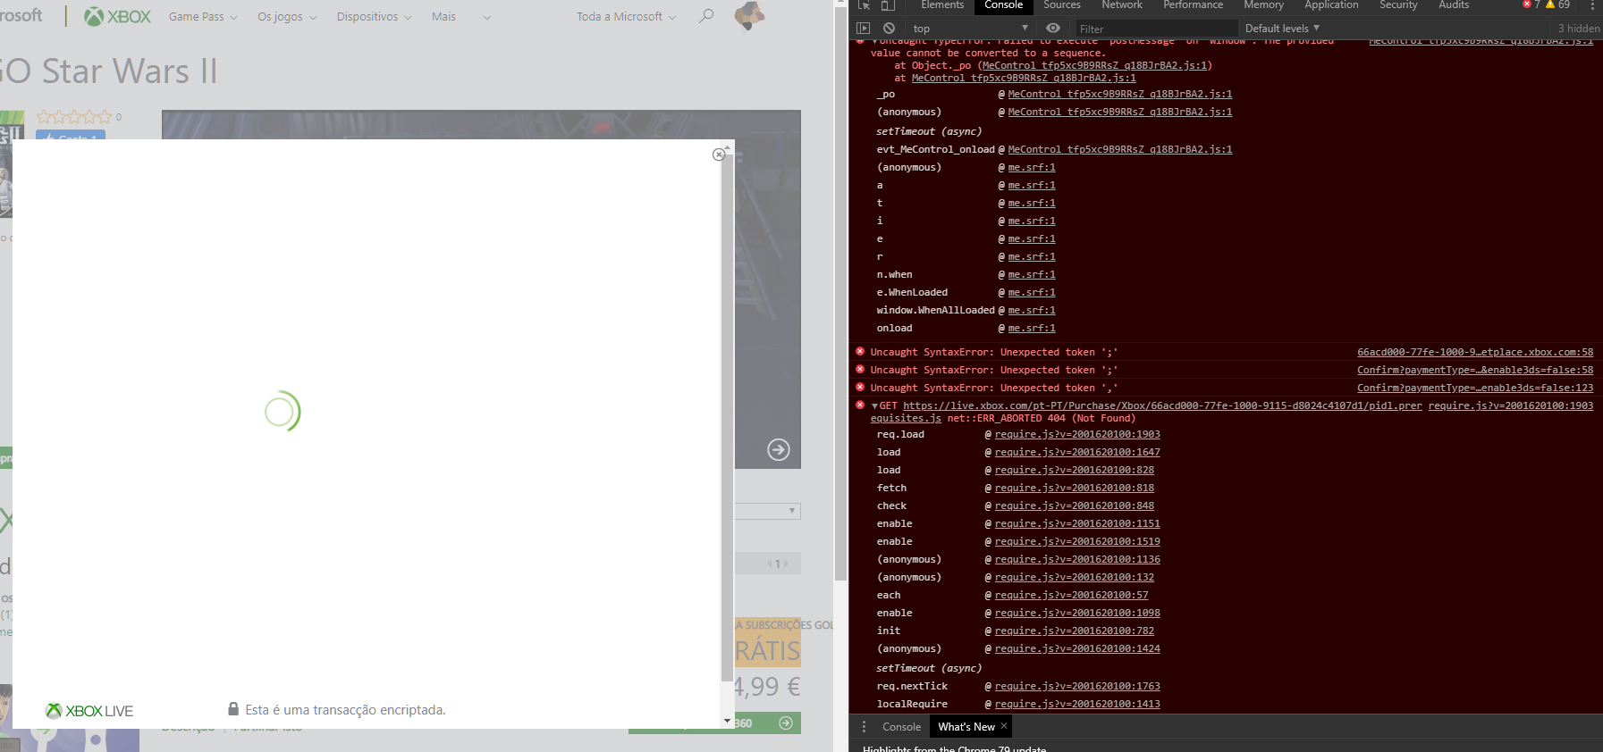This screenshot has height=752, width=1603.
Task: Click the green arrow on the buy button
Action: [x=785, y=723]
